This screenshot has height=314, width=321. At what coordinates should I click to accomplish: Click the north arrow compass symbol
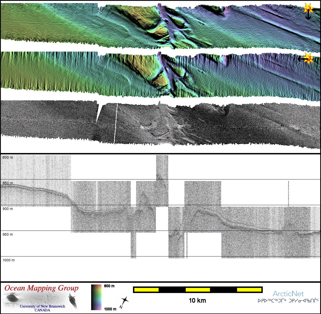[124, 302]
